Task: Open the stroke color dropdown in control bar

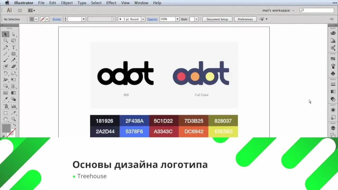Action: point(47,19)
